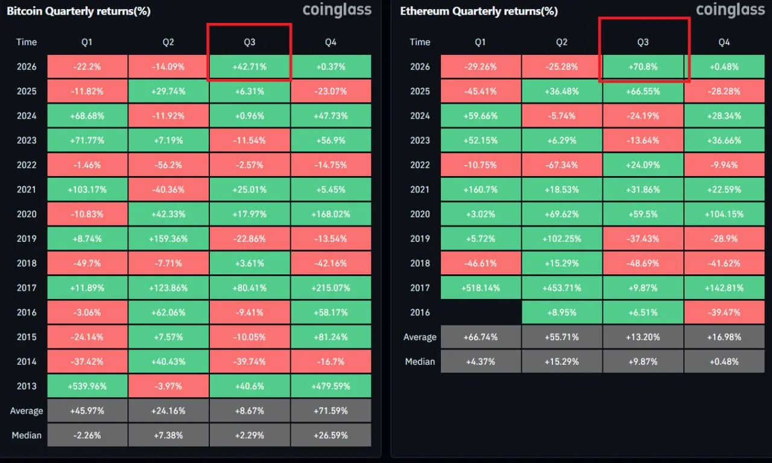Viewport: 772px width, 463px height.
Task: Click Bitcoin 2014 Q3 cell -39.74%
Action: click(250, 361)
